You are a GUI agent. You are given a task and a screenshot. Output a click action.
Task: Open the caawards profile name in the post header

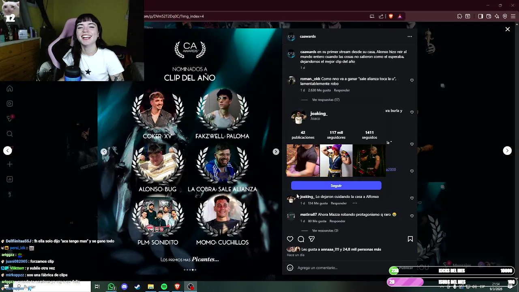pyautogui.click(x=308, y=36)
